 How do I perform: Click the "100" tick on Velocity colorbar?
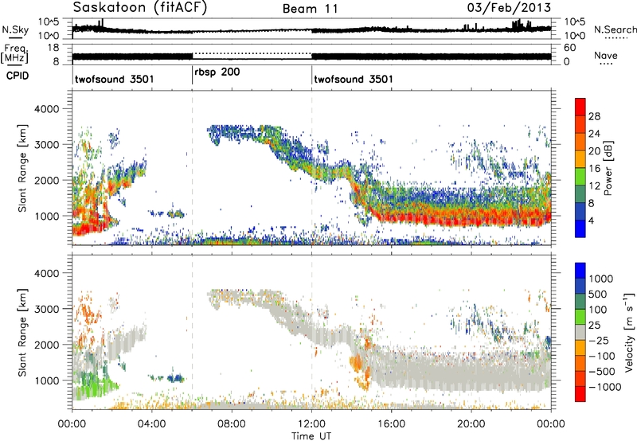(x=598, y=310)
